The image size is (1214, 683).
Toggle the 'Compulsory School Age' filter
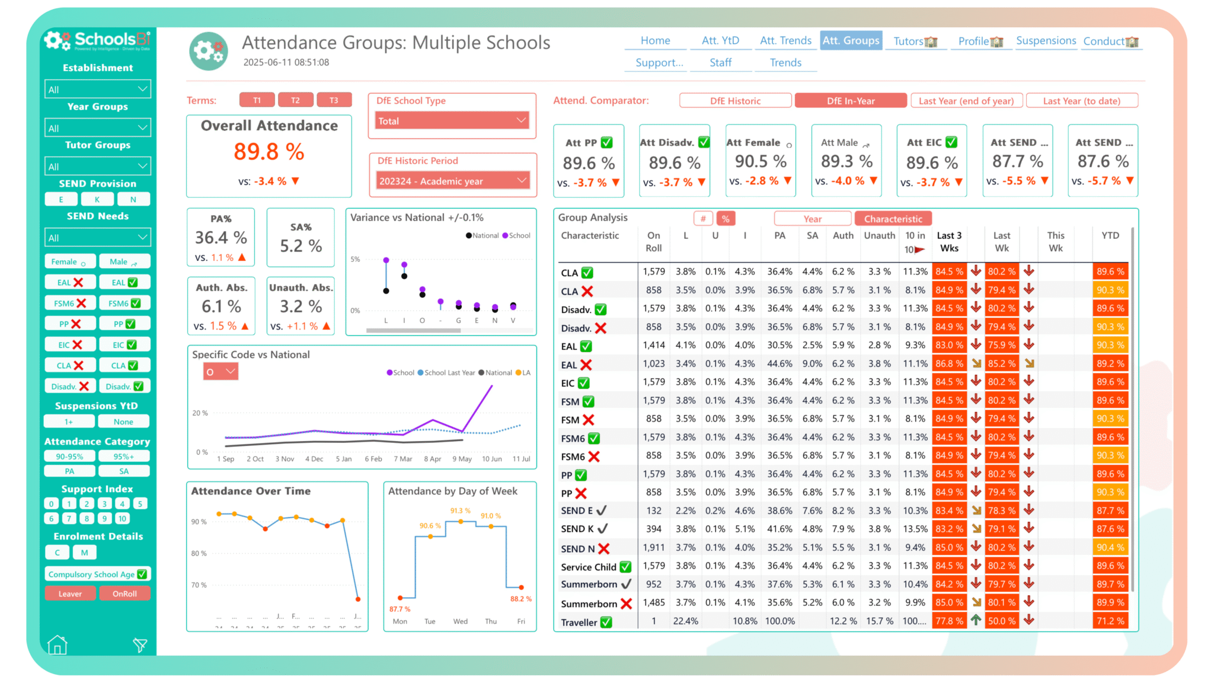[97, 573]
